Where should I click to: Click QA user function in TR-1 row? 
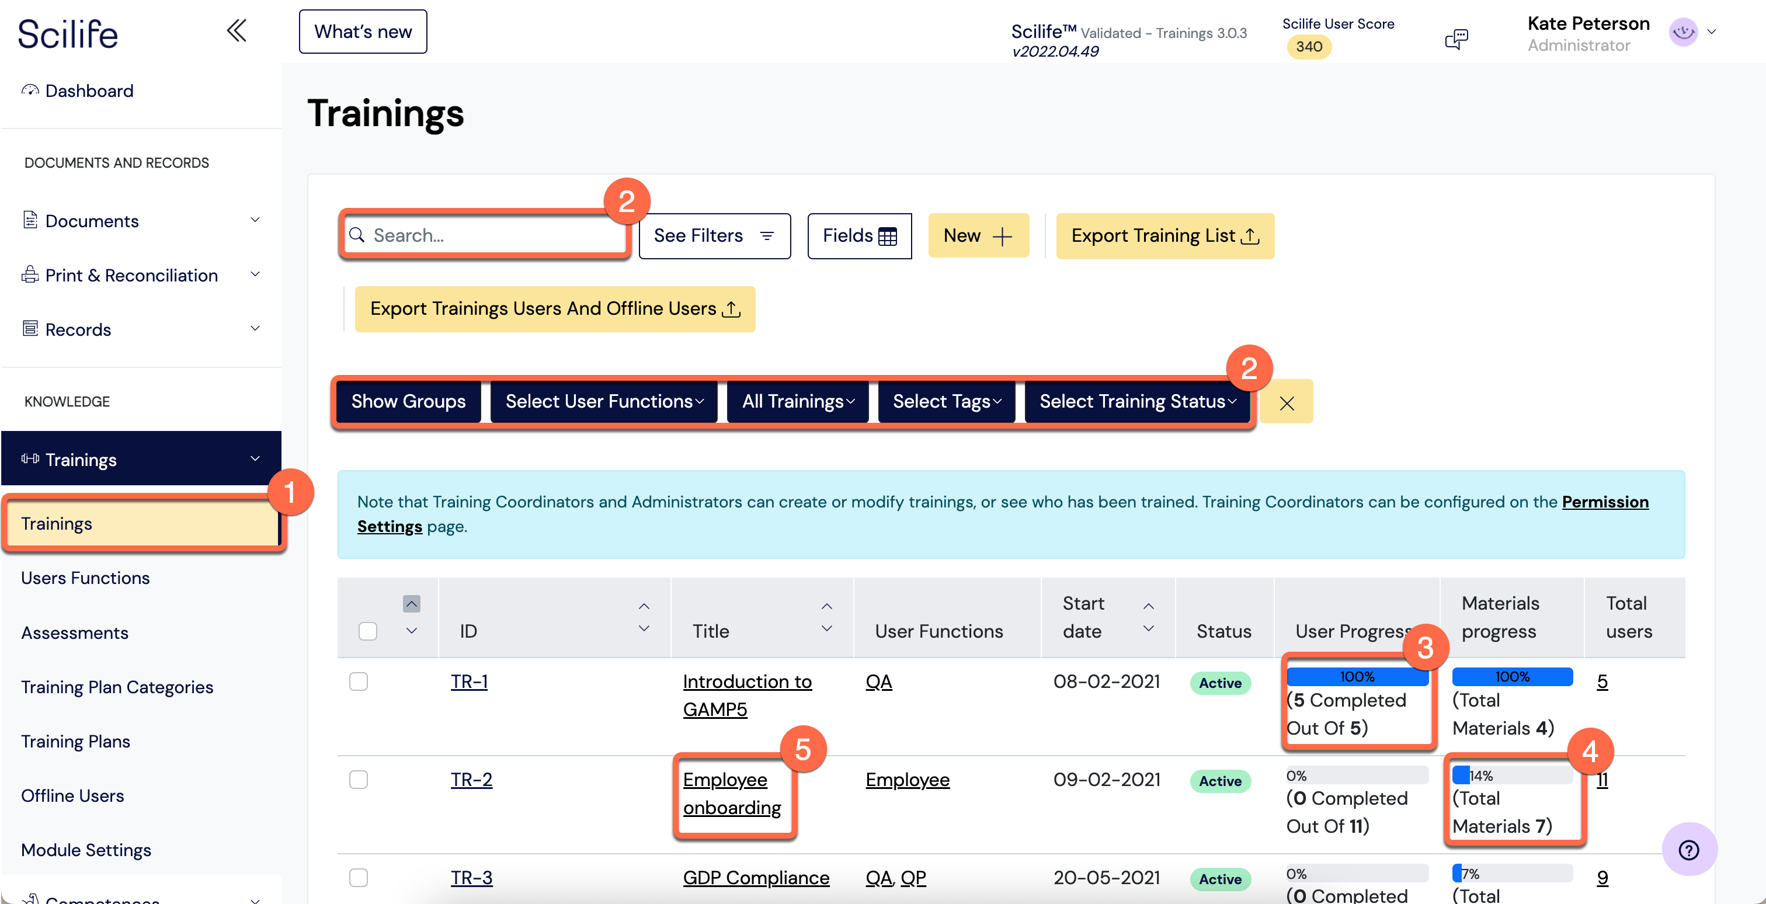click(878, 682)
